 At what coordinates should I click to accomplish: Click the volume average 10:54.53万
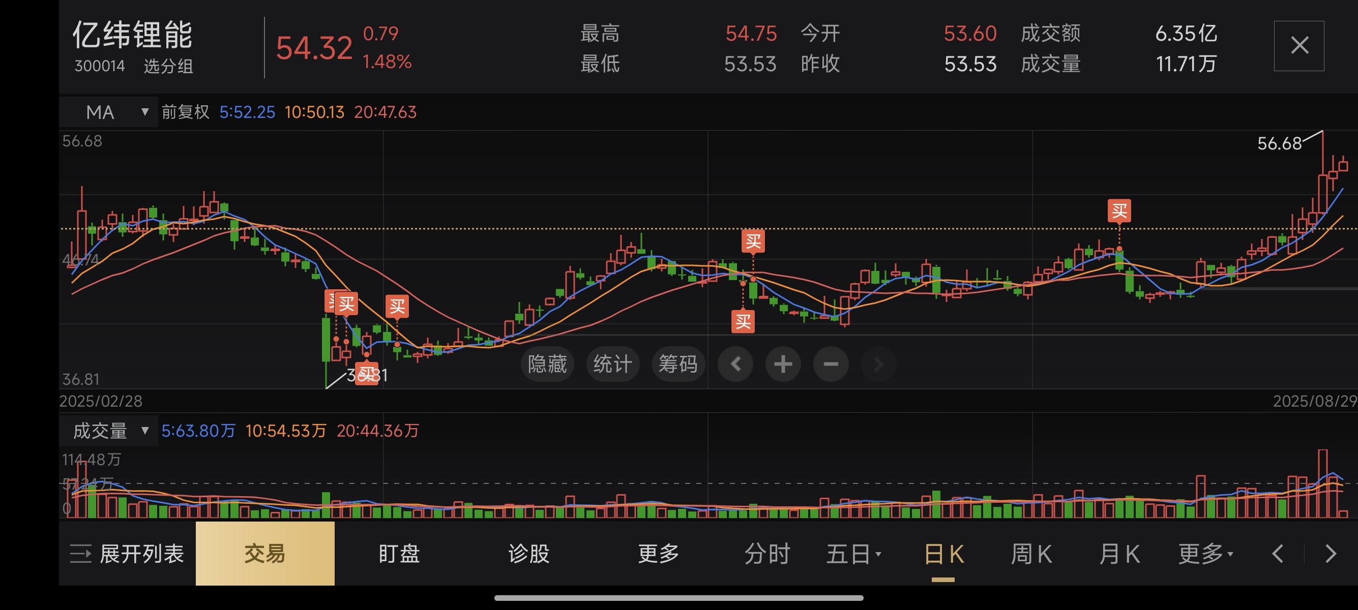(x=286, y=431)
